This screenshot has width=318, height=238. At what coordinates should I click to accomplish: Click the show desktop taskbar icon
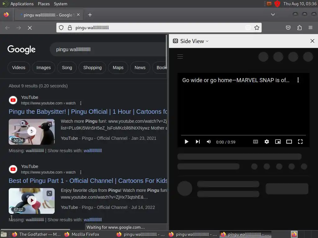(x=4, y=234)
